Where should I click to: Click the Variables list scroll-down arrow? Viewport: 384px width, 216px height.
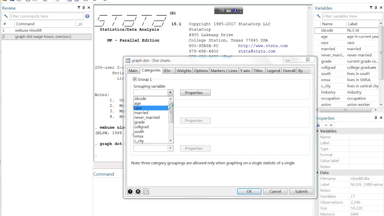381,105
